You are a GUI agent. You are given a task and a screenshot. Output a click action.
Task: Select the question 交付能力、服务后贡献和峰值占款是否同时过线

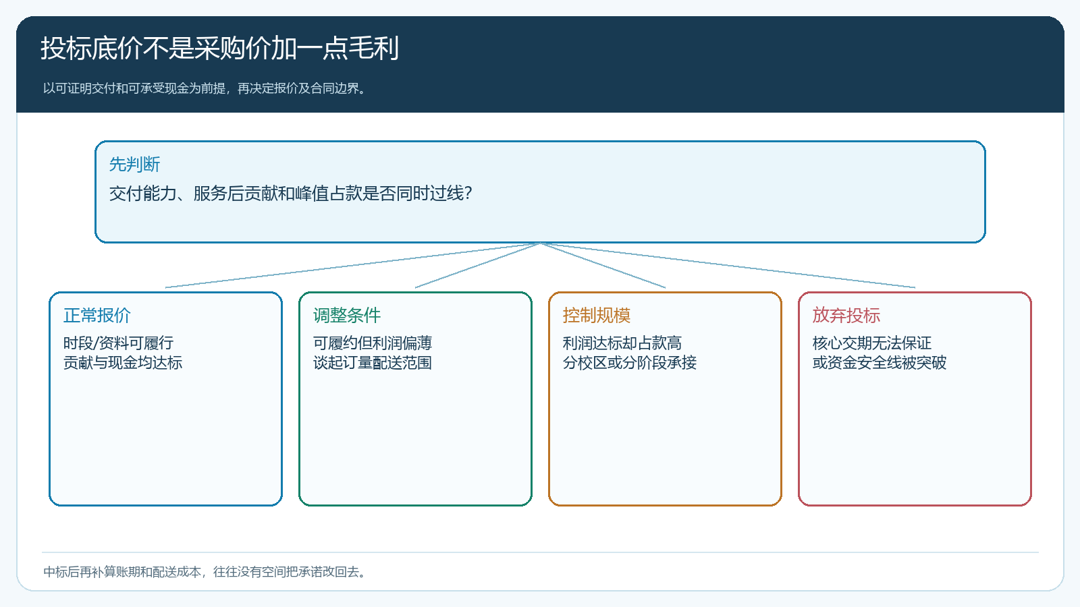pyautogui.click(x=290, y=194)
